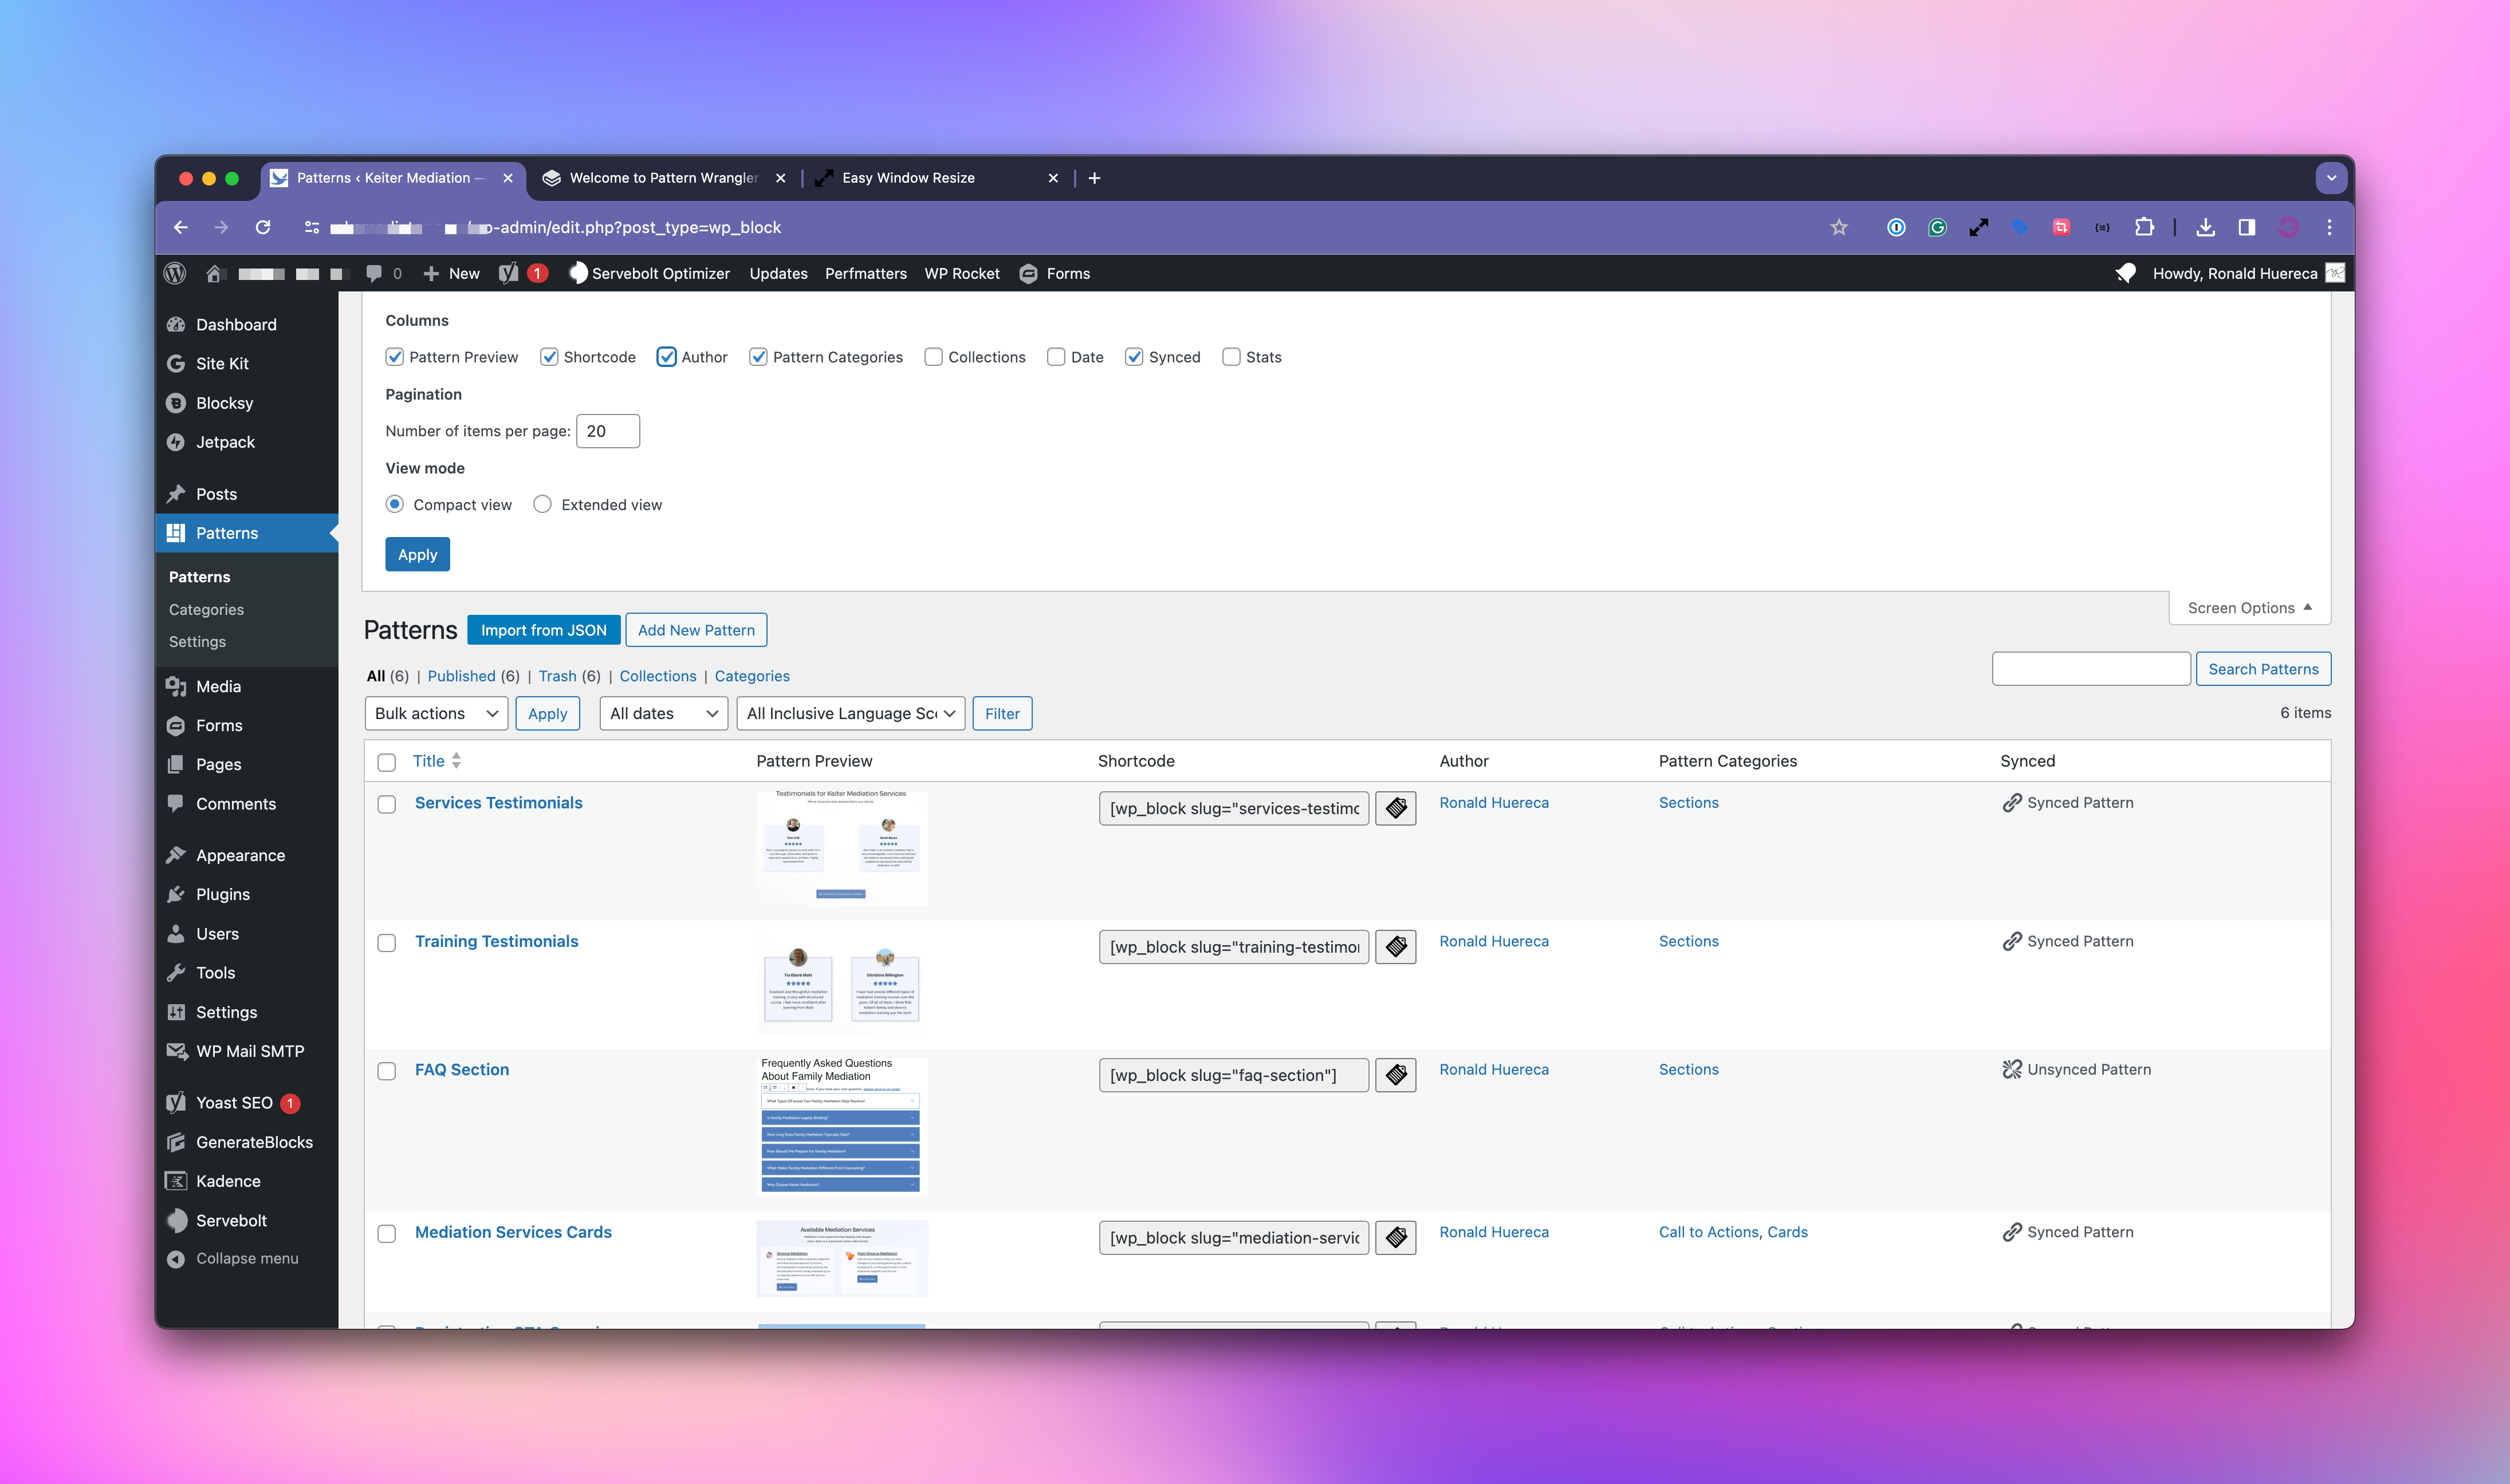Click the Easy Window Resize extension icon
Image resolution: width=2510 pixels, height=1484 pixels.
pos(1978,227)
